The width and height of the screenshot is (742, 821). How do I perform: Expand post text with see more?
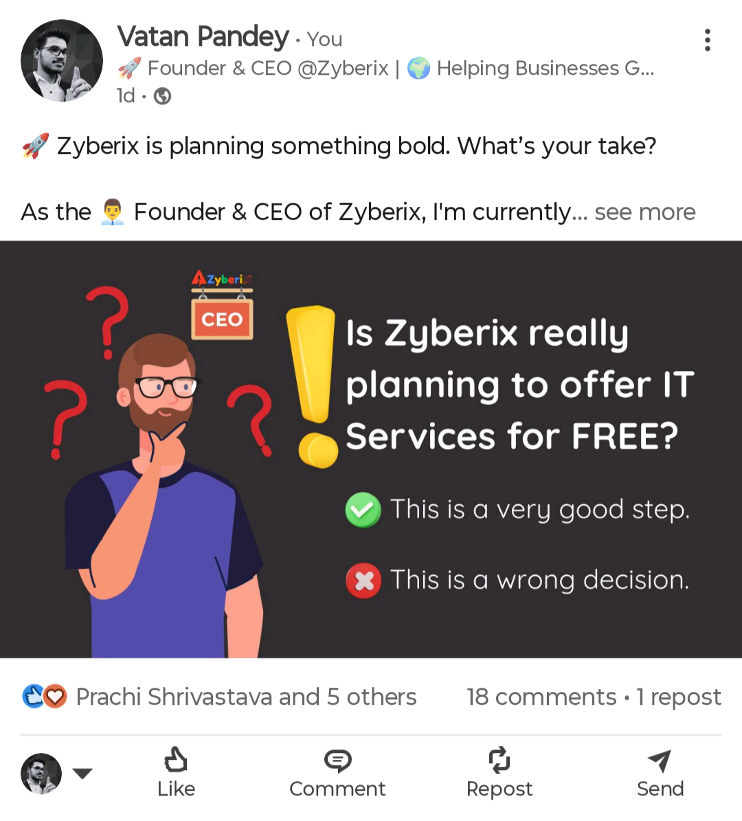pos(644,212)
